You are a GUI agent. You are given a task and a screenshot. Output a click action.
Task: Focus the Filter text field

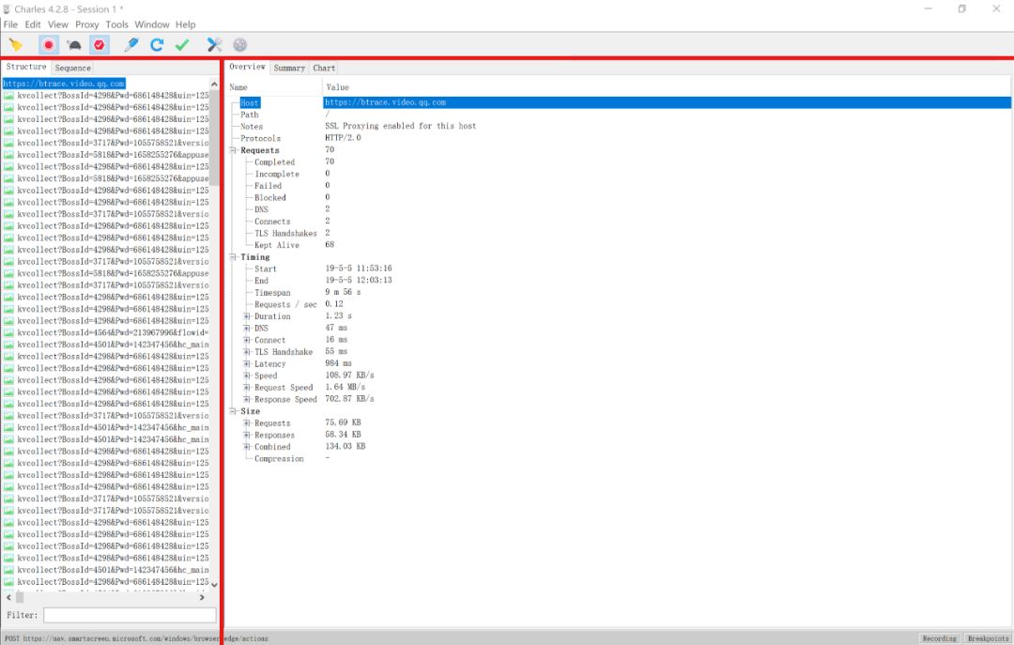tap(130, 615)
